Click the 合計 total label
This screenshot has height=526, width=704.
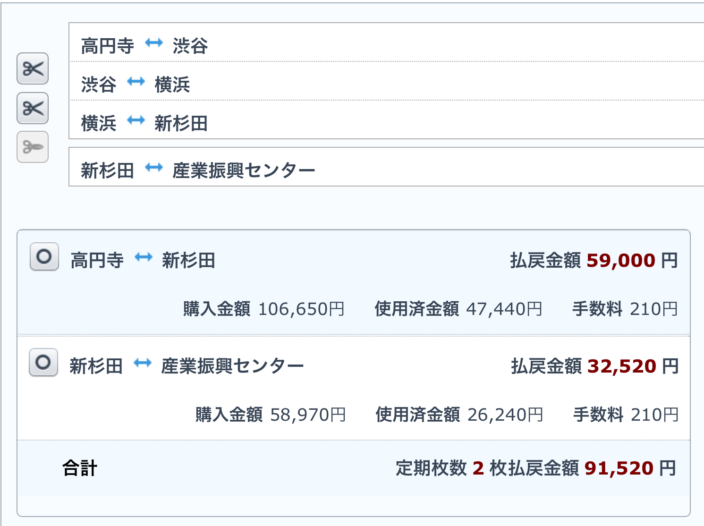point(80,468)
